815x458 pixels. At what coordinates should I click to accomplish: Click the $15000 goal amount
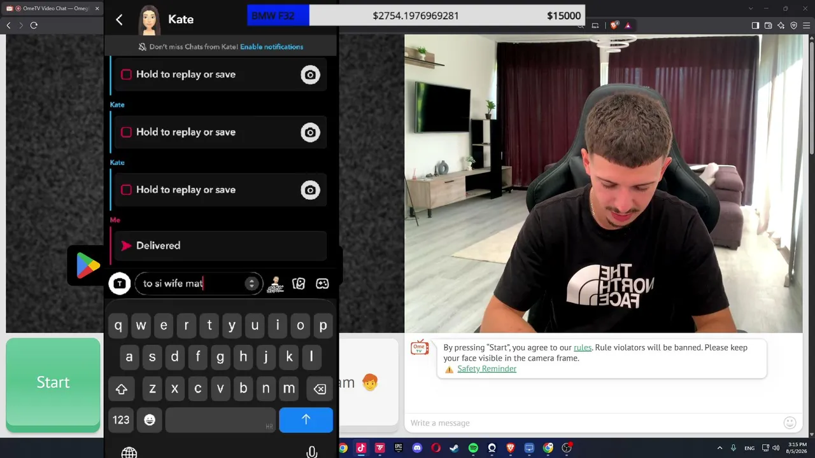tap(563, 16)
